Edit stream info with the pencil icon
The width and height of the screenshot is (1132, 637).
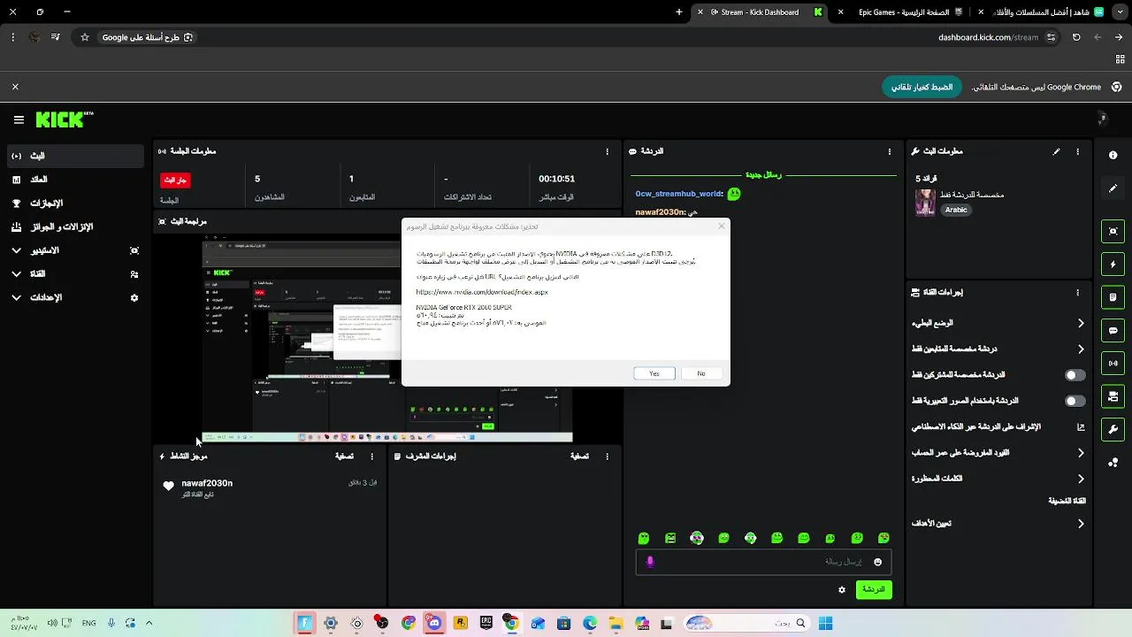1056,151
